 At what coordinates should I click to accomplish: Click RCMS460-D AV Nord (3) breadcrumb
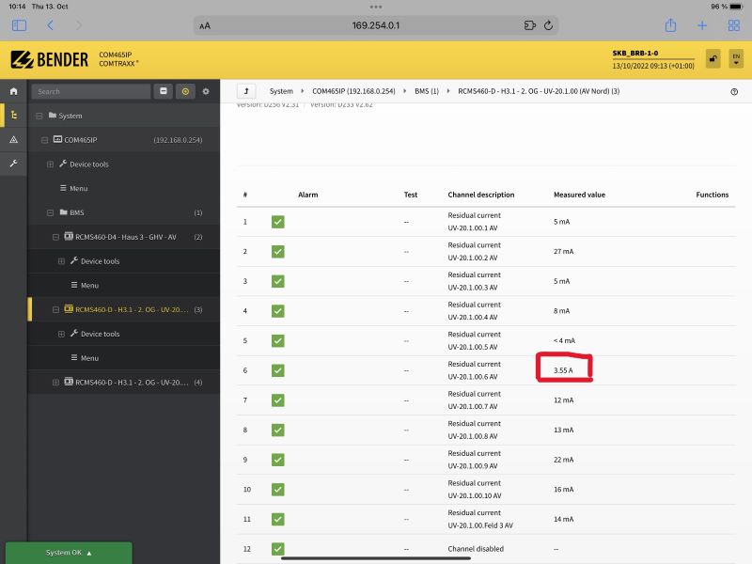[x=539, y=91]
